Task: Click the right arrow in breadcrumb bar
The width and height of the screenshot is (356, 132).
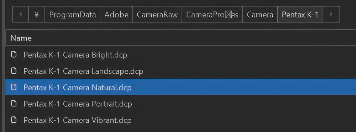Action: [331, 14]
